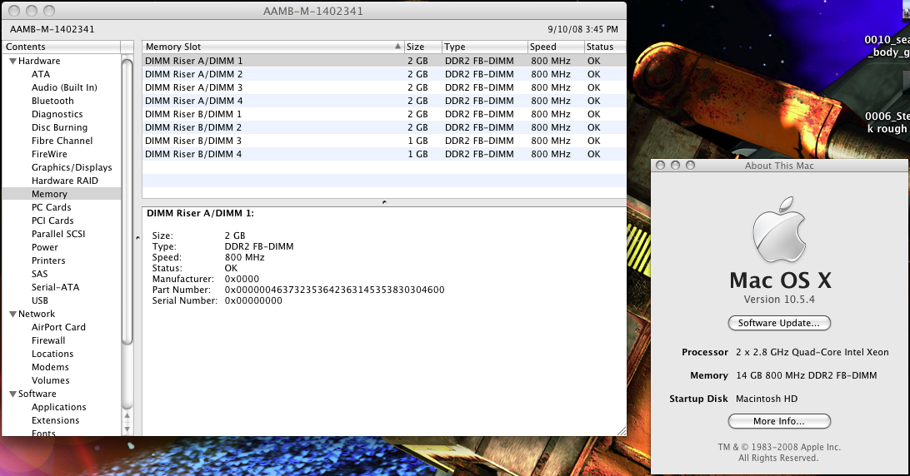The height and width of the screenshot is (476, 910).
Task: Minimize the About This Mac window
Action: click(675, 166)
